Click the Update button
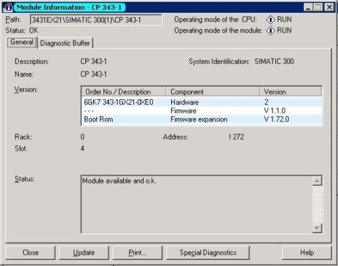The image size is (338, 266). (x=84, y=252)
